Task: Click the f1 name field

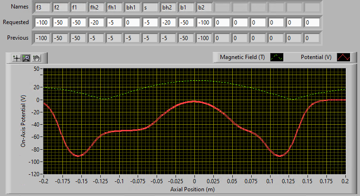Action: (x=79, y=8)
